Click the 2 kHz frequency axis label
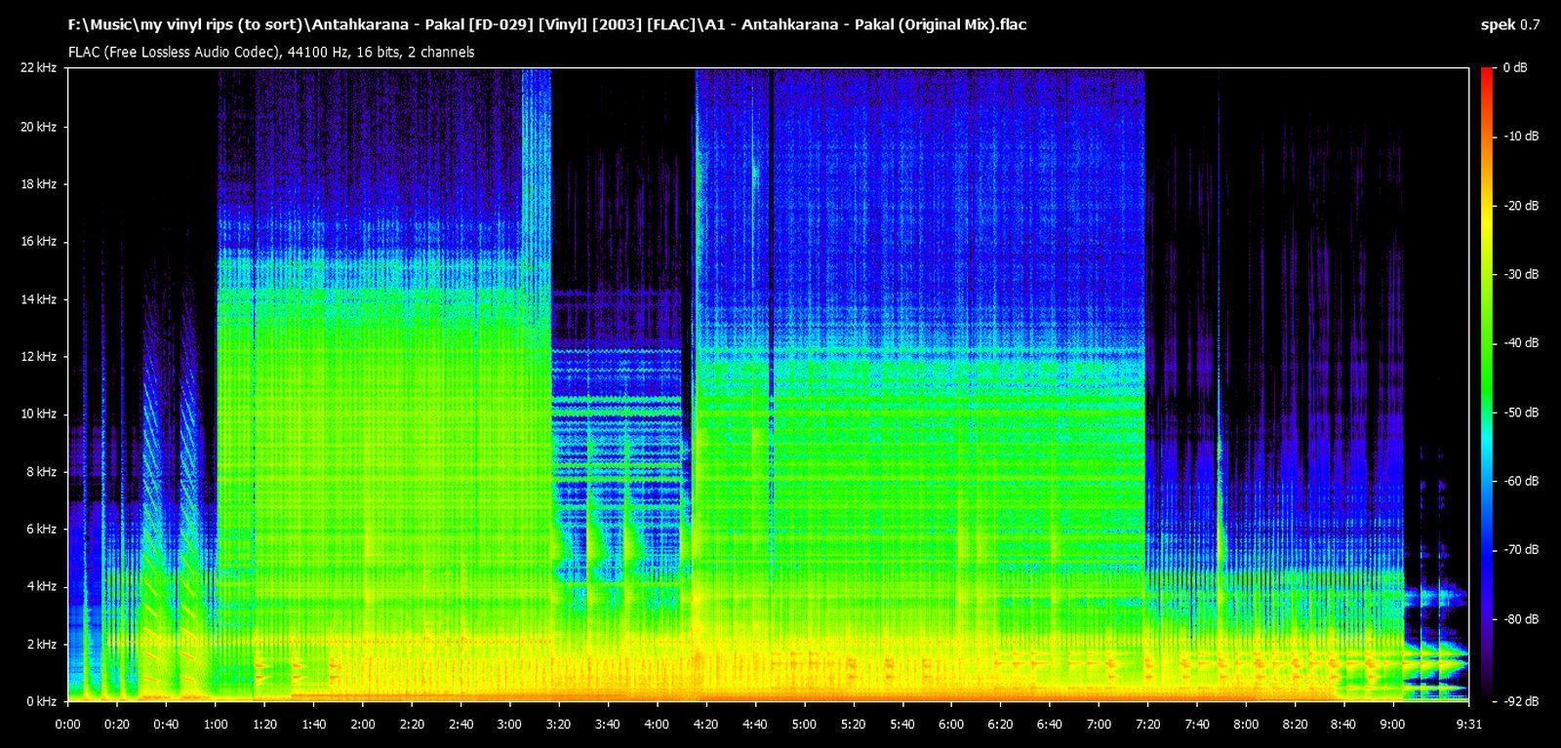The image size is (1561, 748). [40, 645]
